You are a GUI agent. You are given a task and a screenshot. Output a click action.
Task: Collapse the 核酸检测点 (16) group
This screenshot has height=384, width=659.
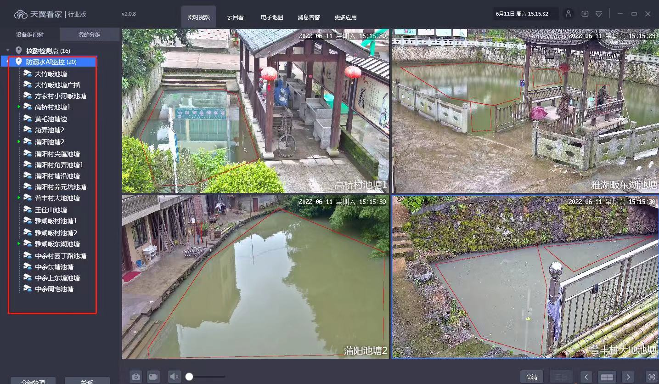(x=8, y=51)
